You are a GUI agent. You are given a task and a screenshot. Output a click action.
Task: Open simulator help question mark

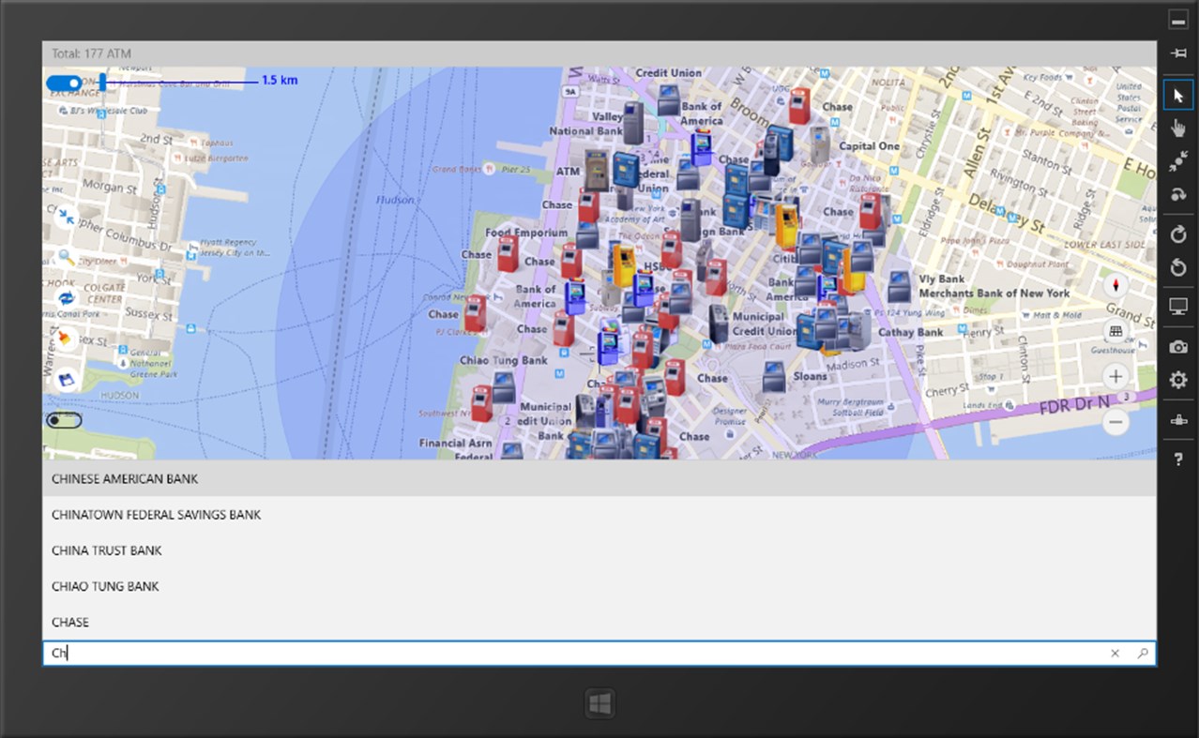pyautogui.click(x=1178, y=459)
